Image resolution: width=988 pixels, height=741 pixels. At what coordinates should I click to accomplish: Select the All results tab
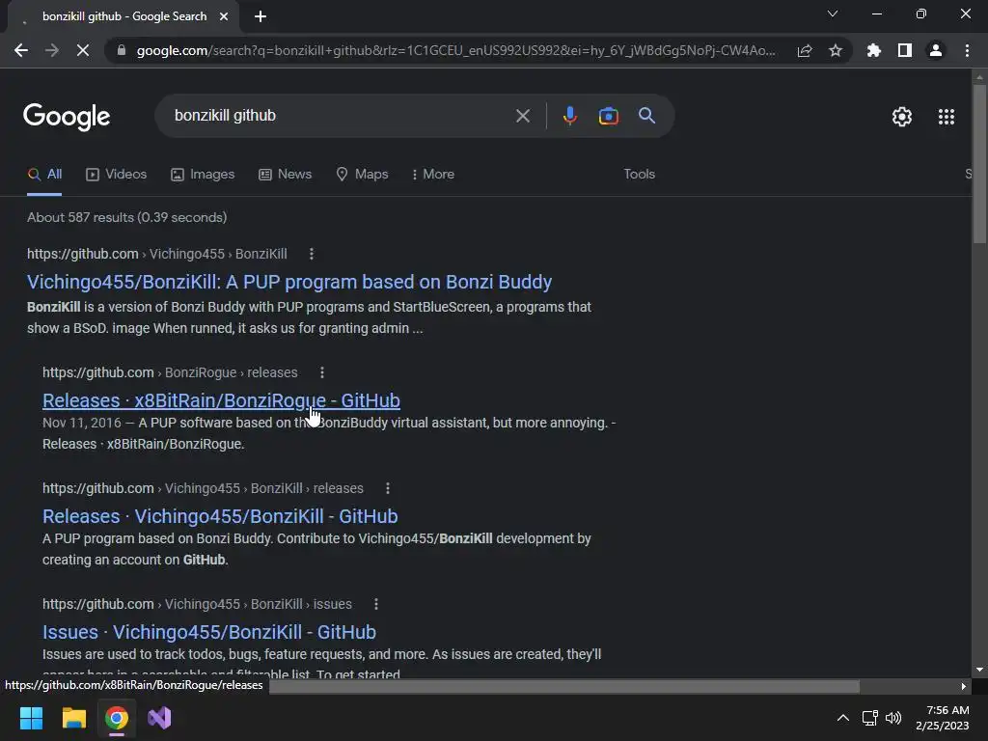[x=44, y=175]
